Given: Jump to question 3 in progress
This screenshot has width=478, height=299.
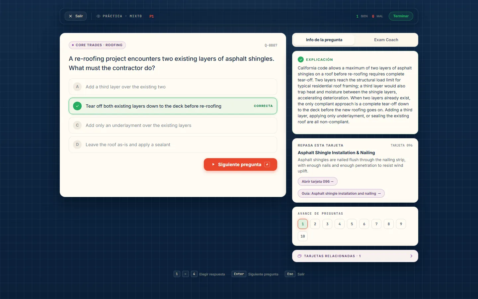Looking at the screenshot, I should 327,224.
